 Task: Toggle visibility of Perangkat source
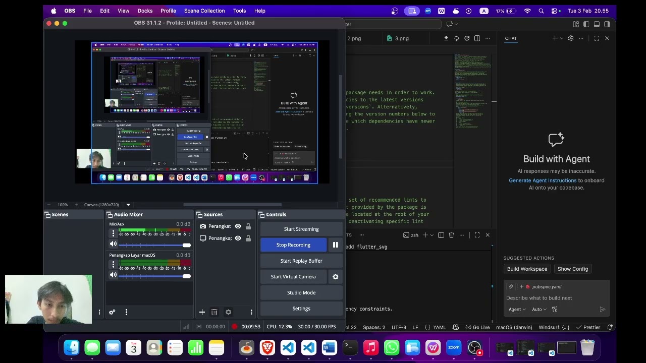tap(238, 226)
